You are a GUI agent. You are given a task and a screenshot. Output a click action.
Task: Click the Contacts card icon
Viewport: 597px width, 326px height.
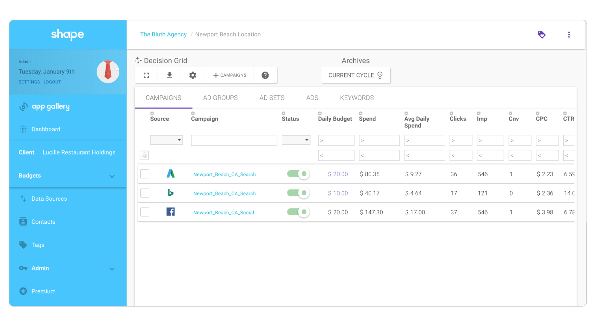[x=23, y=222]
